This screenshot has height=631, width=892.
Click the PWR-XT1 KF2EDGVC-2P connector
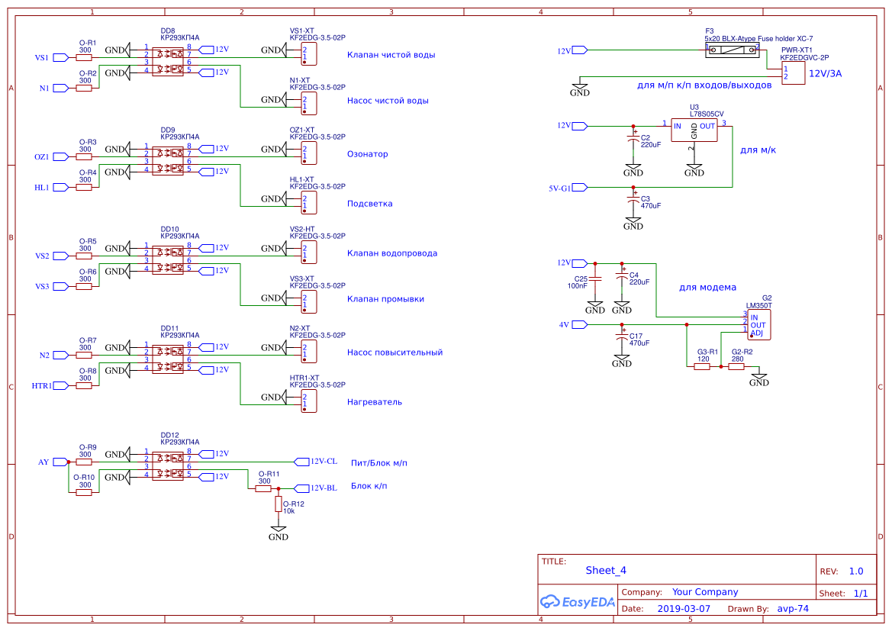[x=794, y=73]
